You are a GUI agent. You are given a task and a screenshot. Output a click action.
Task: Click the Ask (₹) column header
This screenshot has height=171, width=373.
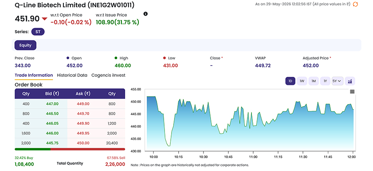(83, 94)
